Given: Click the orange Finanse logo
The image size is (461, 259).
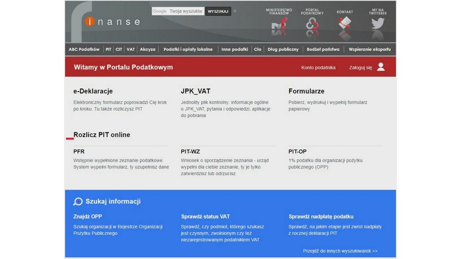Looking at the screenshot, I should [x=89, y=21].
